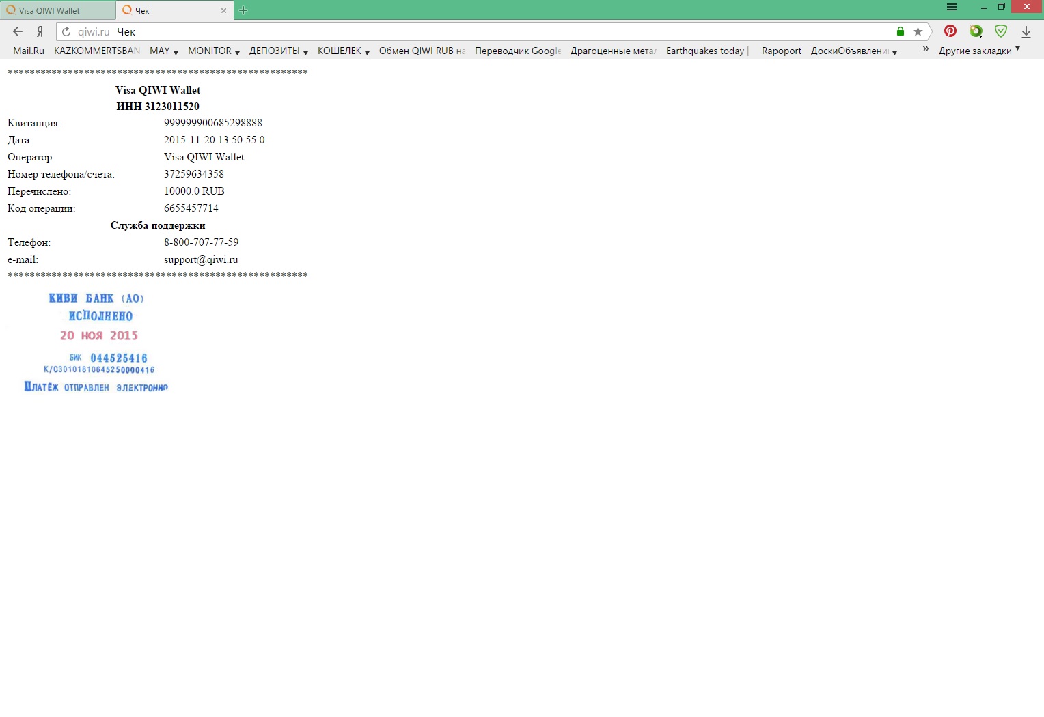Click the ИНН 3123011520 heading
The width and height of the screenshot is (1044, 717).
pos(158,107)
